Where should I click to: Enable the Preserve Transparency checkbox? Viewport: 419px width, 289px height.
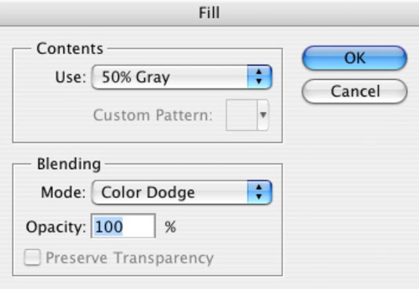click(32, 258)
